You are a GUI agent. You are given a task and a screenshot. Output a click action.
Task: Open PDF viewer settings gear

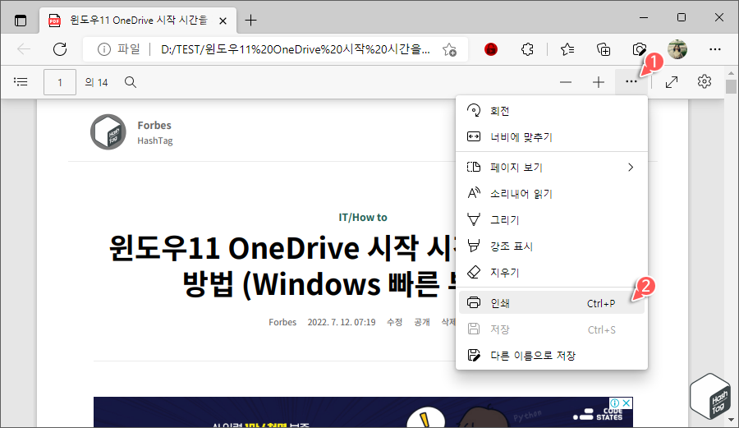(705, 81)
